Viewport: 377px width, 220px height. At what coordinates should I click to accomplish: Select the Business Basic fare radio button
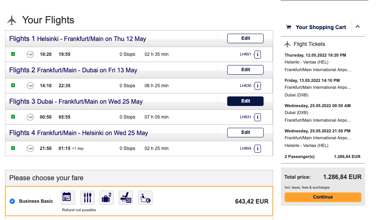pyautogui.click(x=12, y=201)
